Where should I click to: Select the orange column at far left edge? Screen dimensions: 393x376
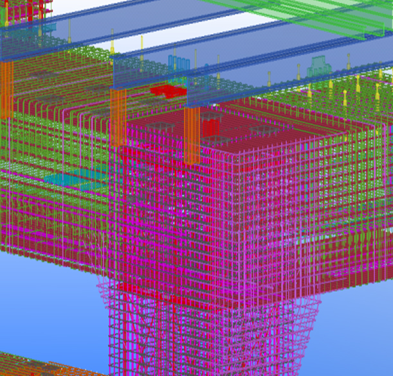6,89
